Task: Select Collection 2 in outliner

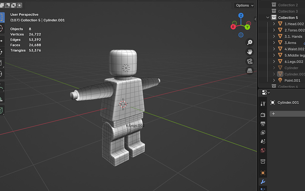Action: (x=288, y=5)
